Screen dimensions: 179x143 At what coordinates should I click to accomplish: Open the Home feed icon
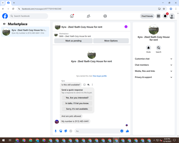point(72,16)
